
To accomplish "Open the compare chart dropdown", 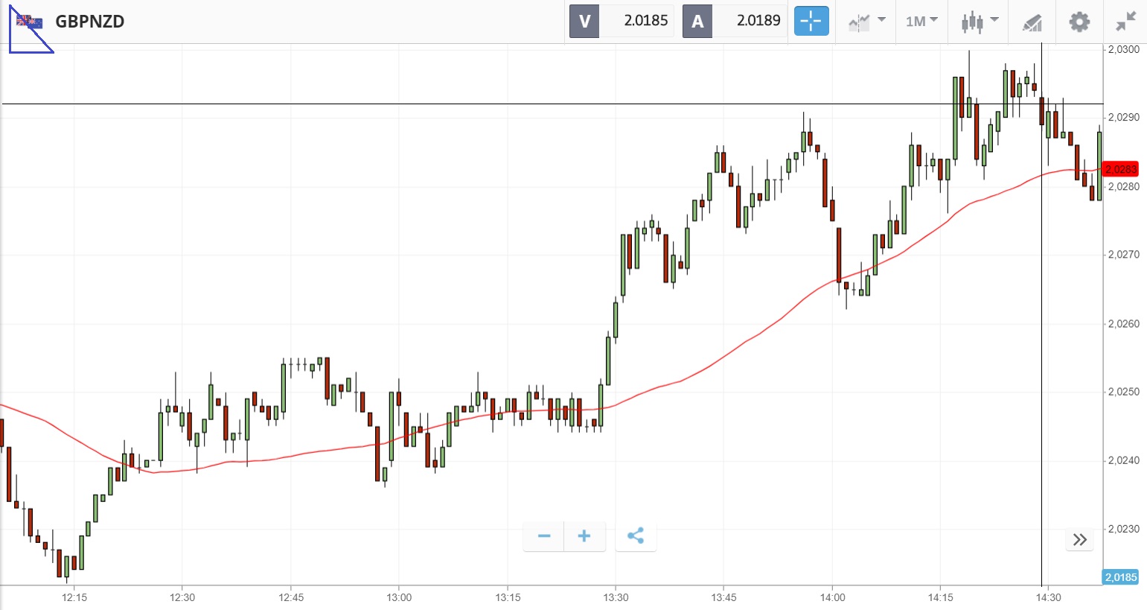I will pos(867,21).
